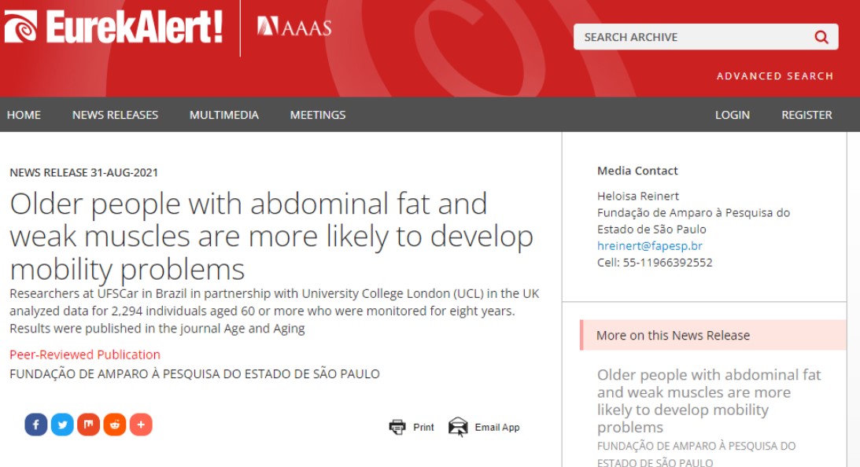Share the article on Reddit
The width and height of the screenshot is (860, 467).
click(x=114, y=425)
